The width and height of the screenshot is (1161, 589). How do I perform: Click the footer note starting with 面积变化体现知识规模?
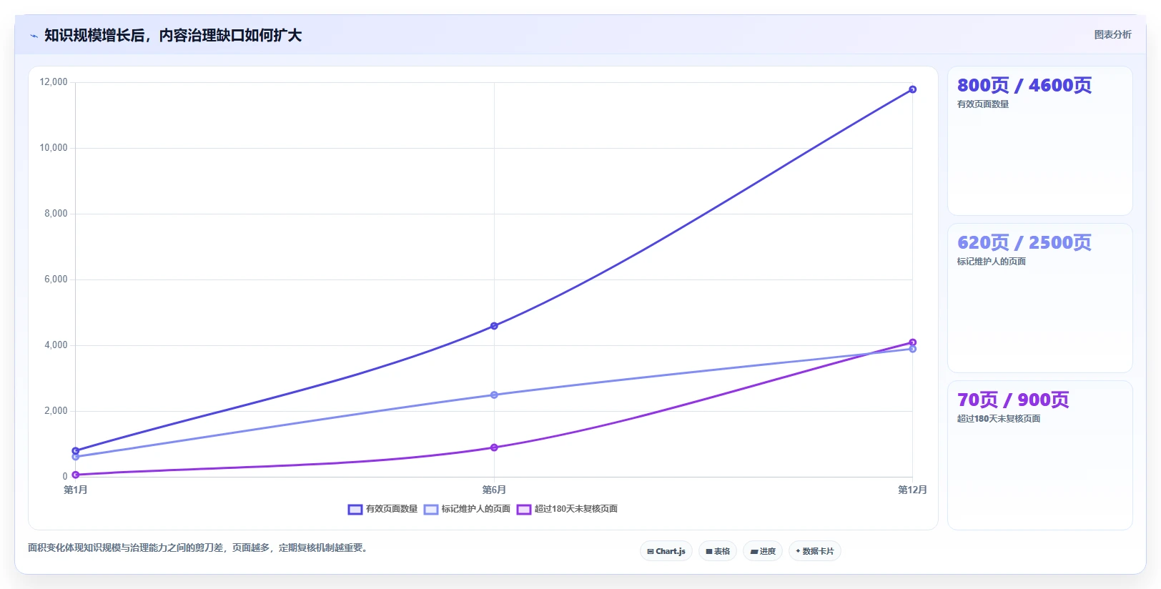[x=199, y=548]
